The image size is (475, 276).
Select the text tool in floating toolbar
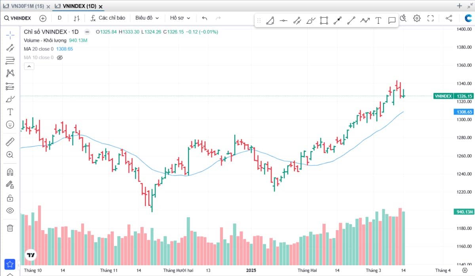click(378, 21)
